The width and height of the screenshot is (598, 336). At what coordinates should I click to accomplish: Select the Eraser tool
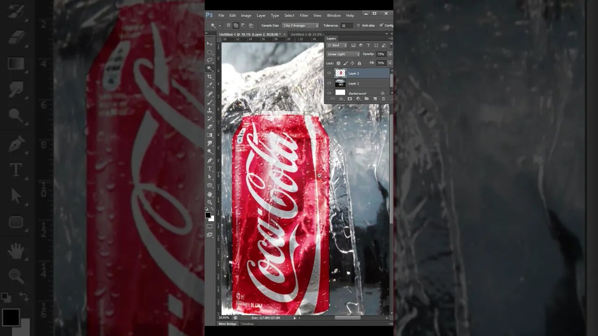[210, 126]
